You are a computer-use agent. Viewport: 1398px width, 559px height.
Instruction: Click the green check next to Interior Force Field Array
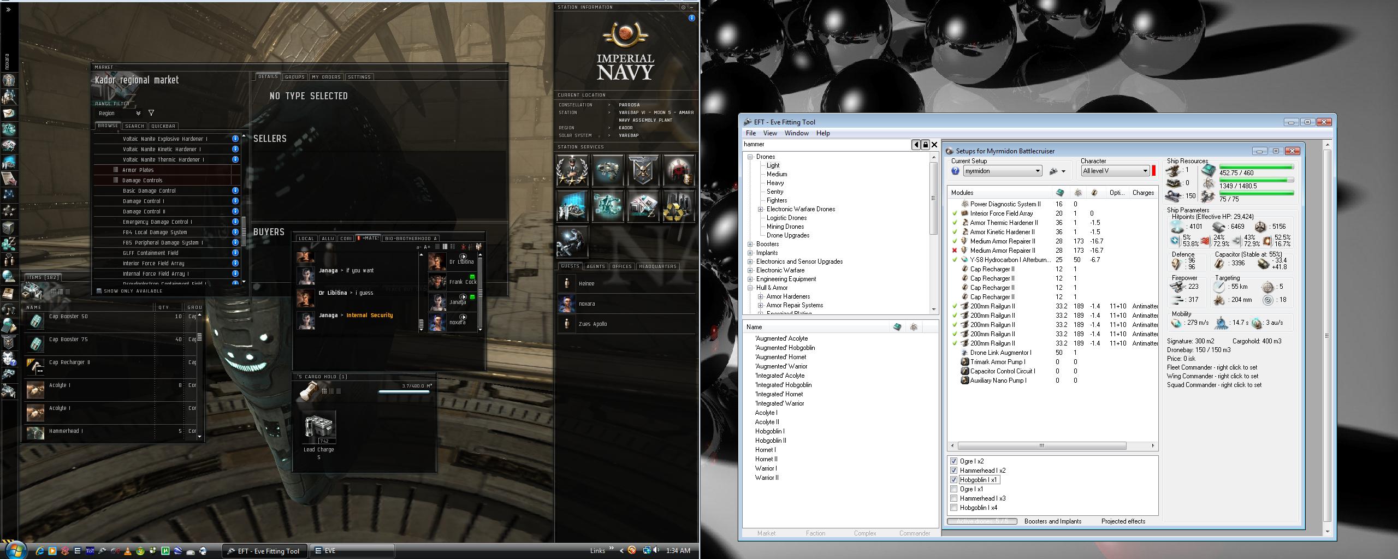click(x=955, y=213)
